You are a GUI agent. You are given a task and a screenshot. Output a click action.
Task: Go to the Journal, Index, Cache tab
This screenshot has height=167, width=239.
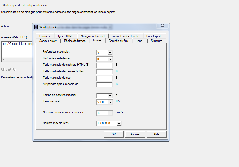[x=125, y=36]
